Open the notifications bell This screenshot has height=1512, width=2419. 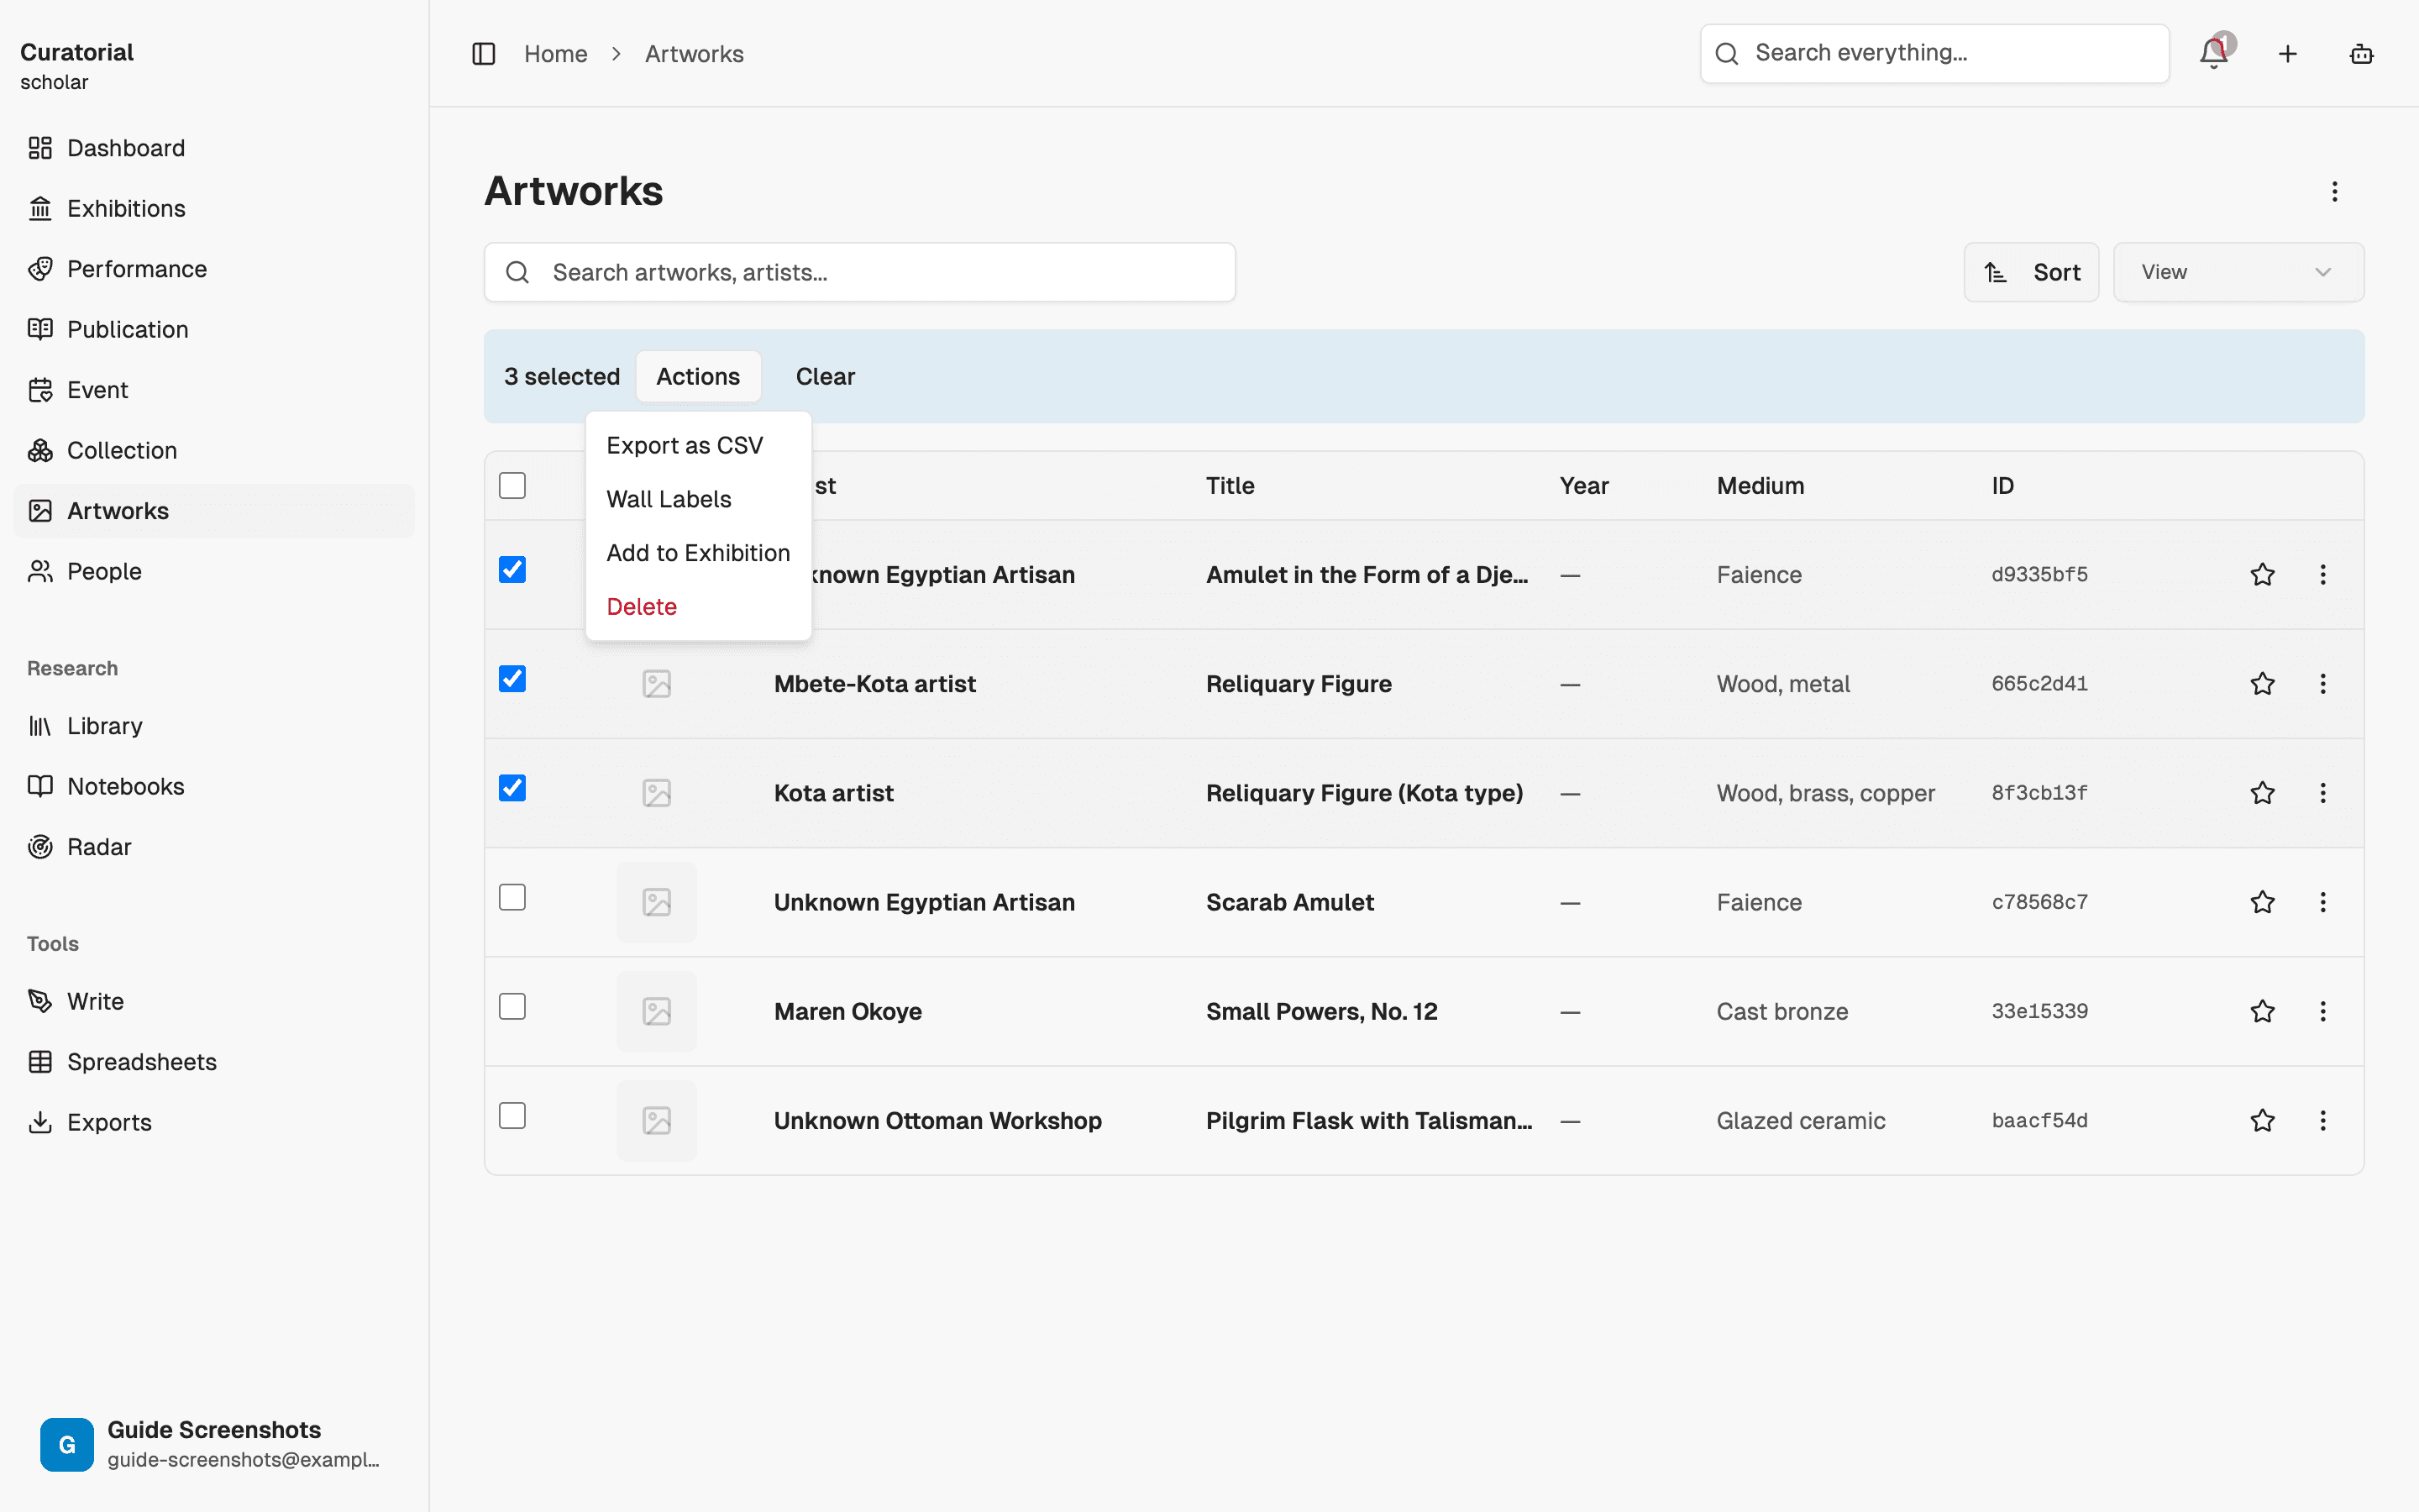[2214, 54]
